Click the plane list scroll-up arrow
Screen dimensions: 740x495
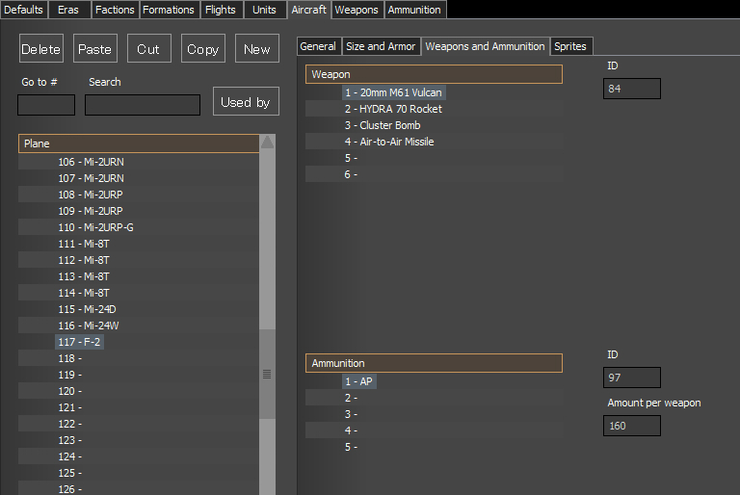click(x=268, y=142)
